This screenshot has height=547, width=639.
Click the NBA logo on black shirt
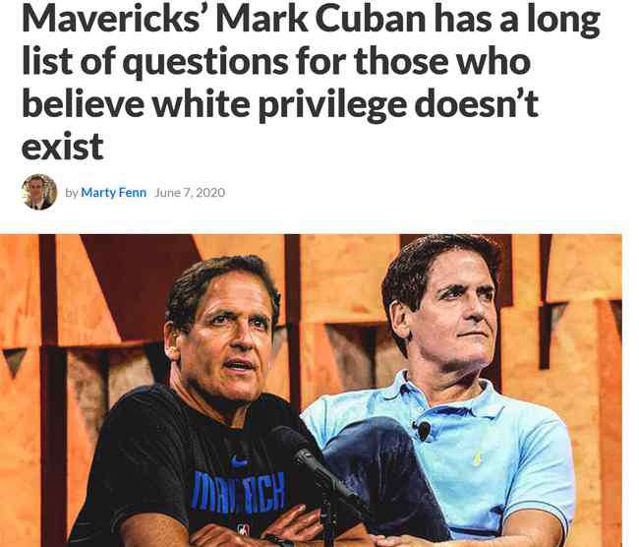[x=244, y=530]
